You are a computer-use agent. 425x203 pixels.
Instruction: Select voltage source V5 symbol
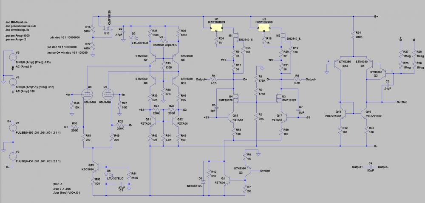[12, 57]
